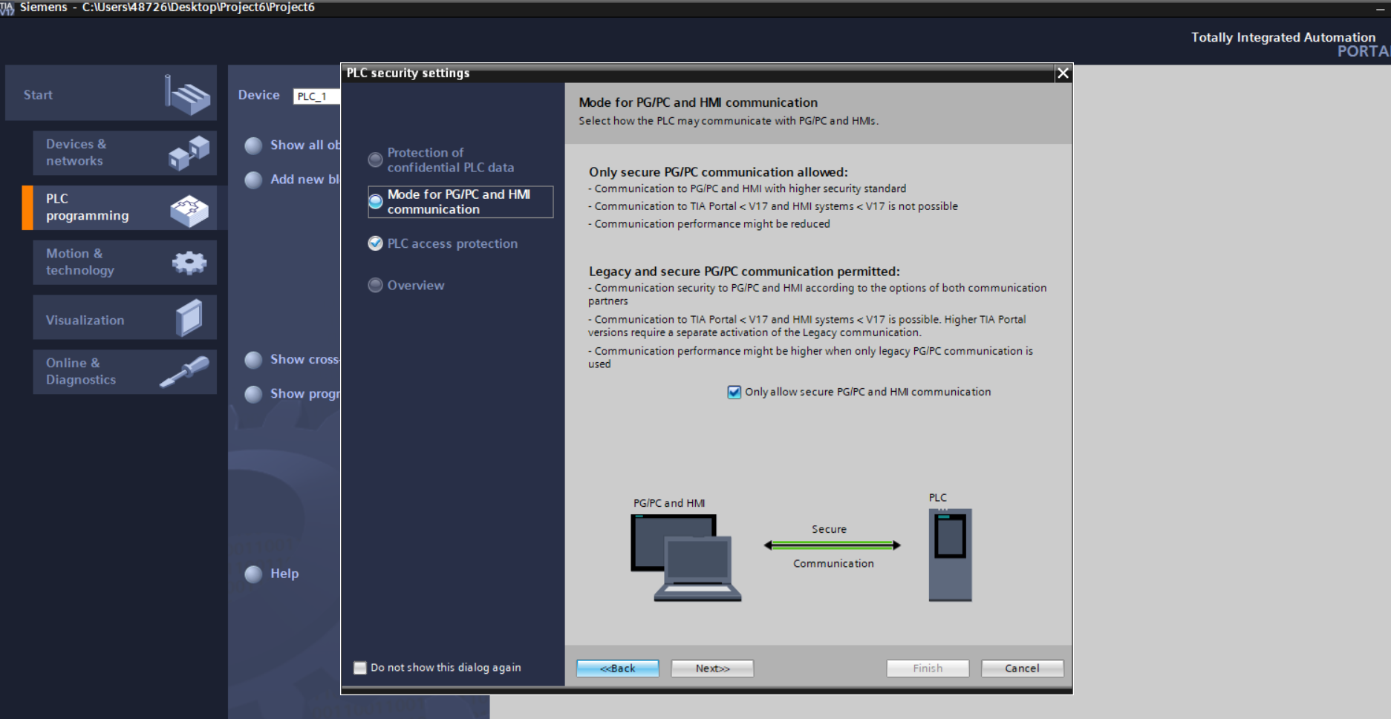Click the Help bullet icon
Screen dimensions: 1391x719
pos(253,574)
